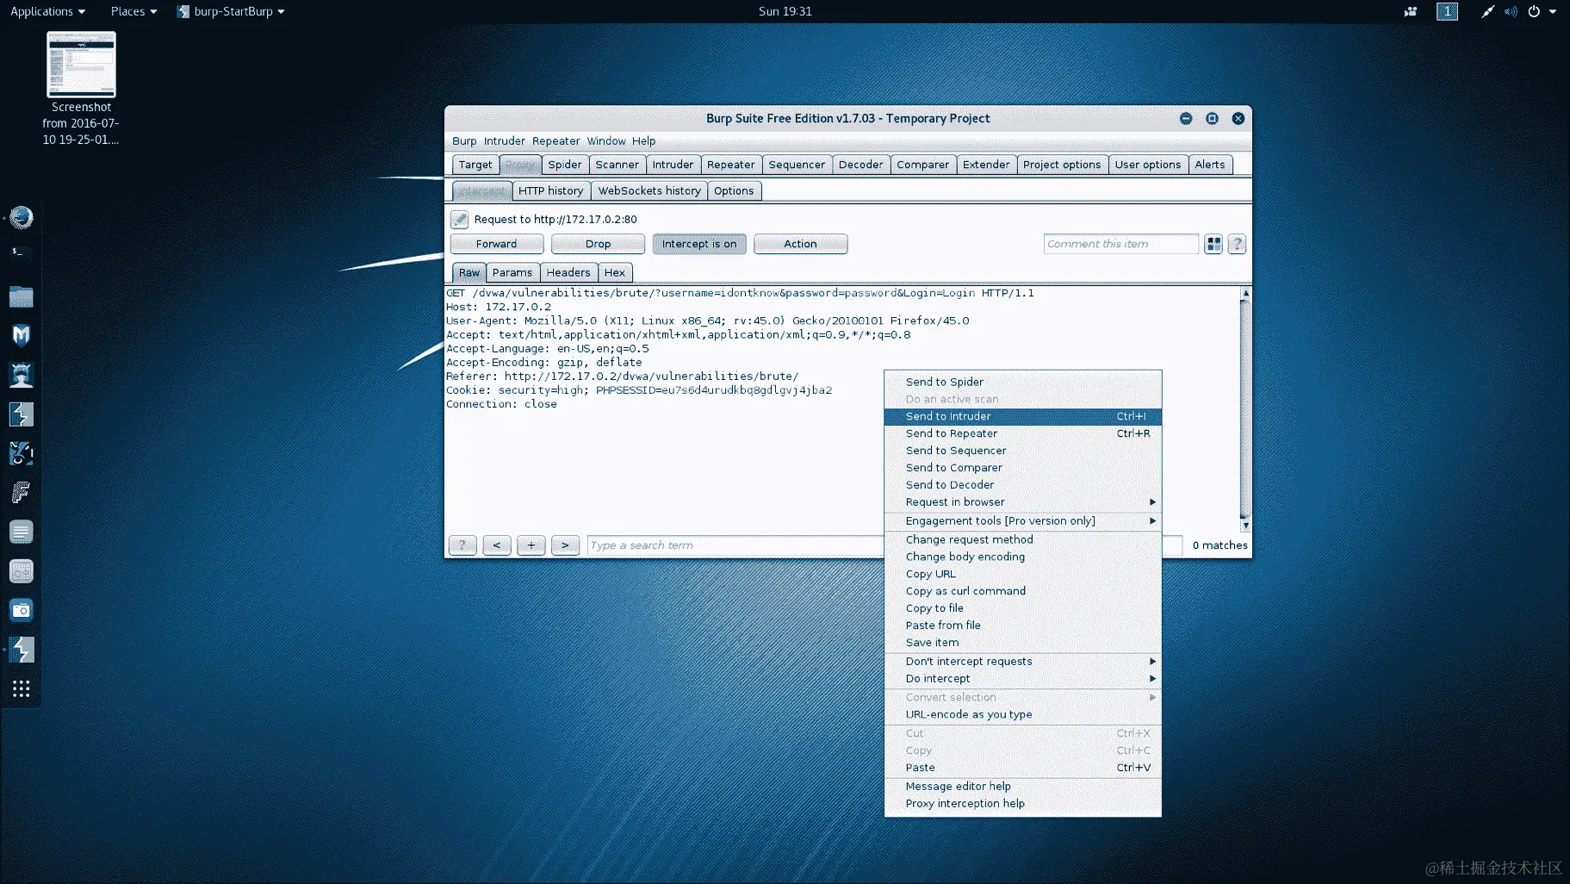
Task: Toggle the Intercept is on button
Action: pyautogui.click(x=698, y=245)
